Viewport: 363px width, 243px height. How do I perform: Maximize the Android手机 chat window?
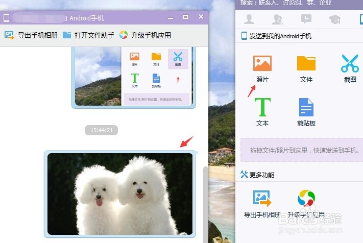point(186,17)
